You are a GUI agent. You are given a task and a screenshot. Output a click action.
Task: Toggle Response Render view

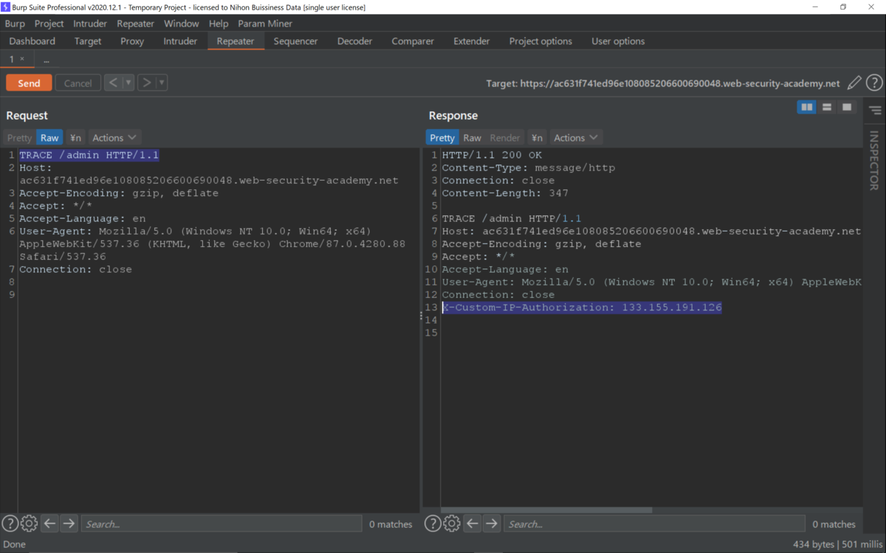point(505,138)
